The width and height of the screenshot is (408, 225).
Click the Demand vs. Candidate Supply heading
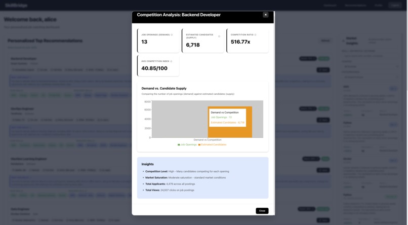pyautogui.click(x=164, y=88)
